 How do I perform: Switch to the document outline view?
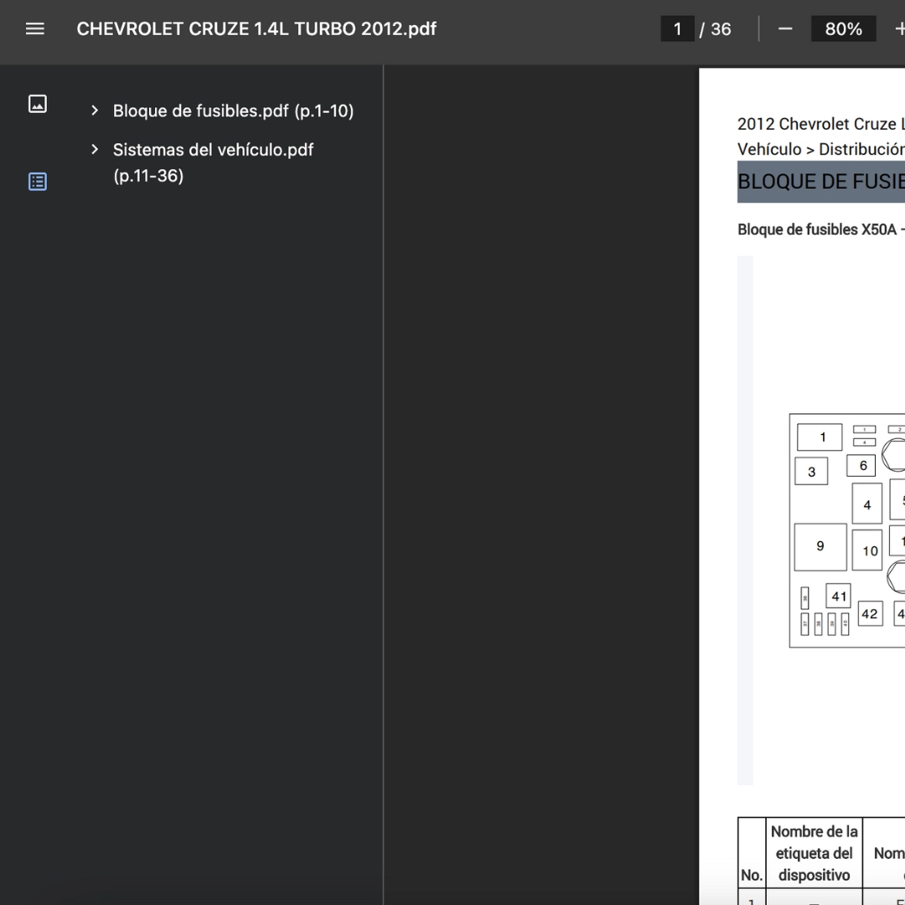click(x=38, y=182)
